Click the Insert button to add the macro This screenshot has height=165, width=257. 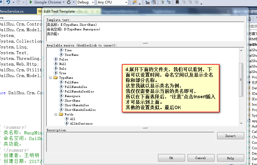pyautogui.click(x=230, y=136)
